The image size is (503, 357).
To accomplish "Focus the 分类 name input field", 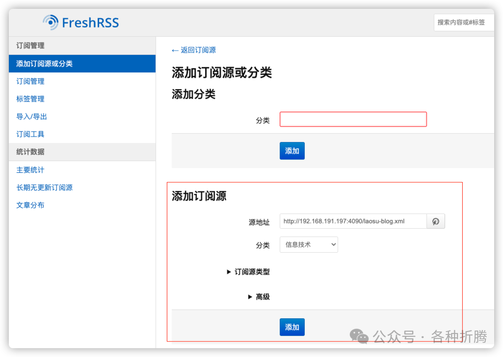I will (353, 119).
